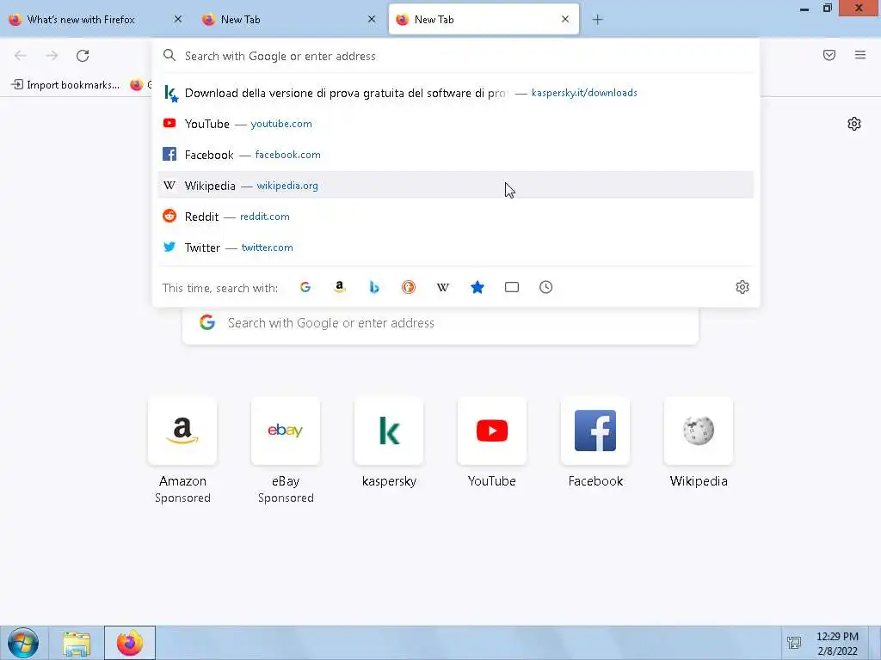Close the active New Tab
The height and width of the screenshot is (660, 881).
(565, 19)
